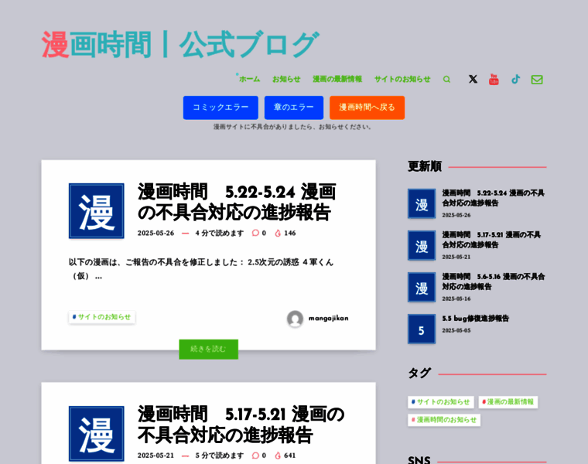The image size is (588, 464).
Task: Click the email envelope icon
Action: pyautogui.click(x=537, y=80)
